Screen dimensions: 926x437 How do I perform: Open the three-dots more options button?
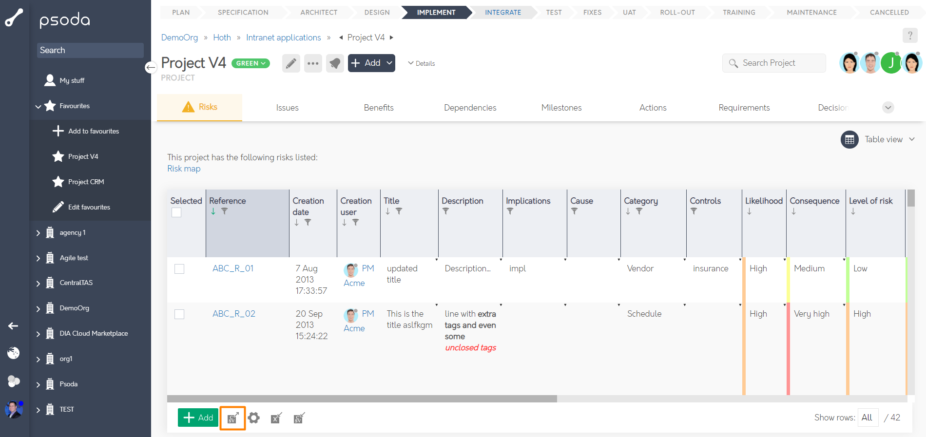313,63
